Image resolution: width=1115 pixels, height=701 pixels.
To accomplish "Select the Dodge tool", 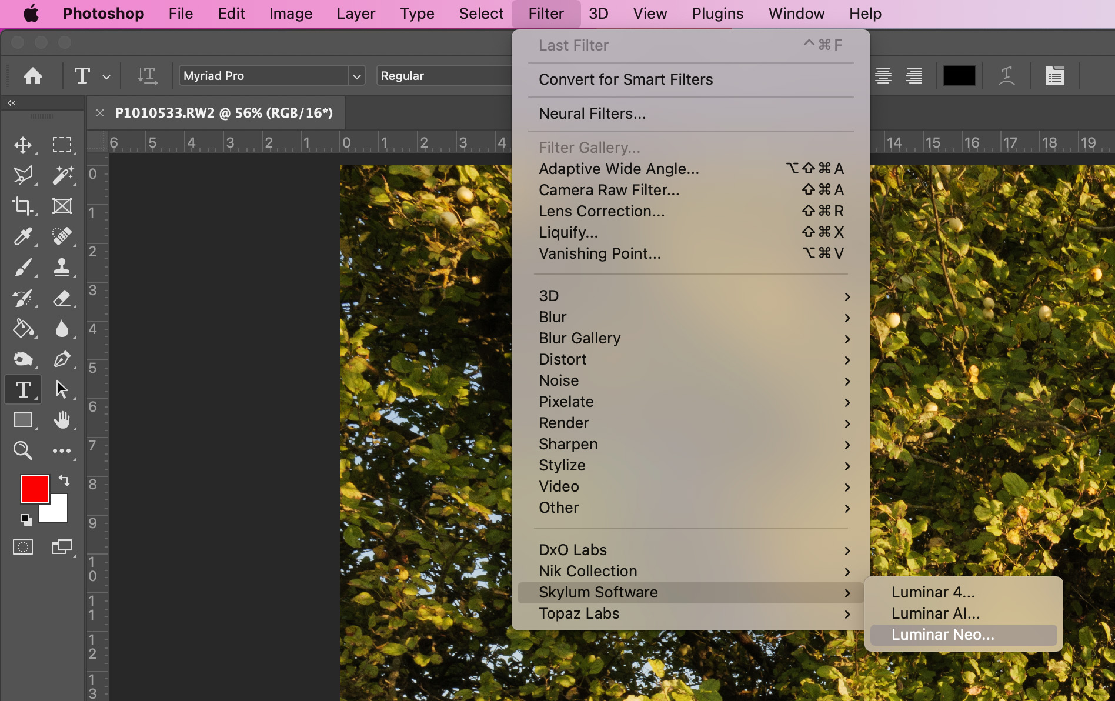I will pyautogui.click(x=23, y=359).
